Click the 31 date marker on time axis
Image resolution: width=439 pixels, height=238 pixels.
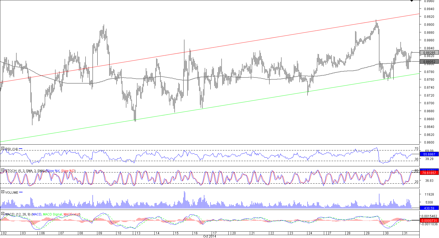(406, 233)
